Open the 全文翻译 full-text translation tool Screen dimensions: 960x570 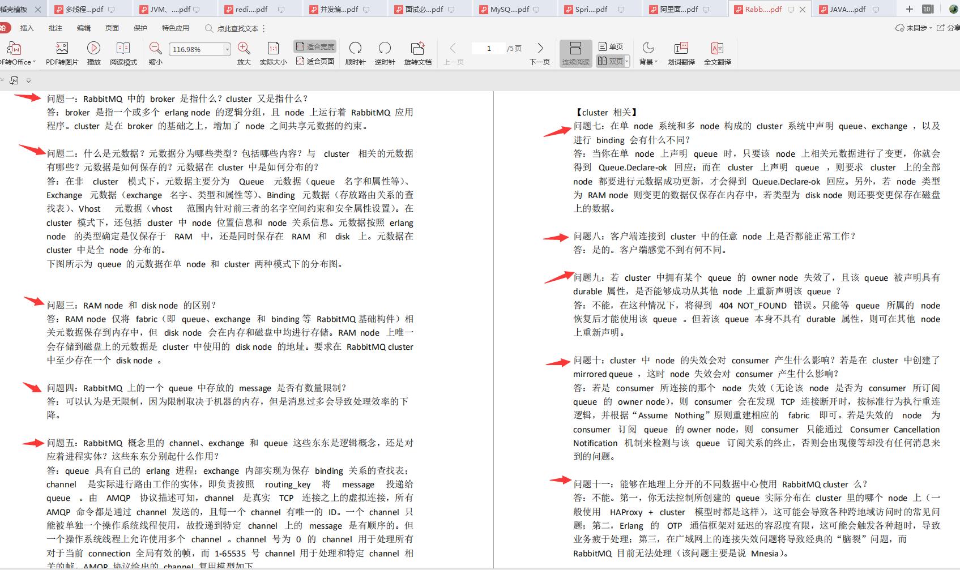click(x=717, y=54)
